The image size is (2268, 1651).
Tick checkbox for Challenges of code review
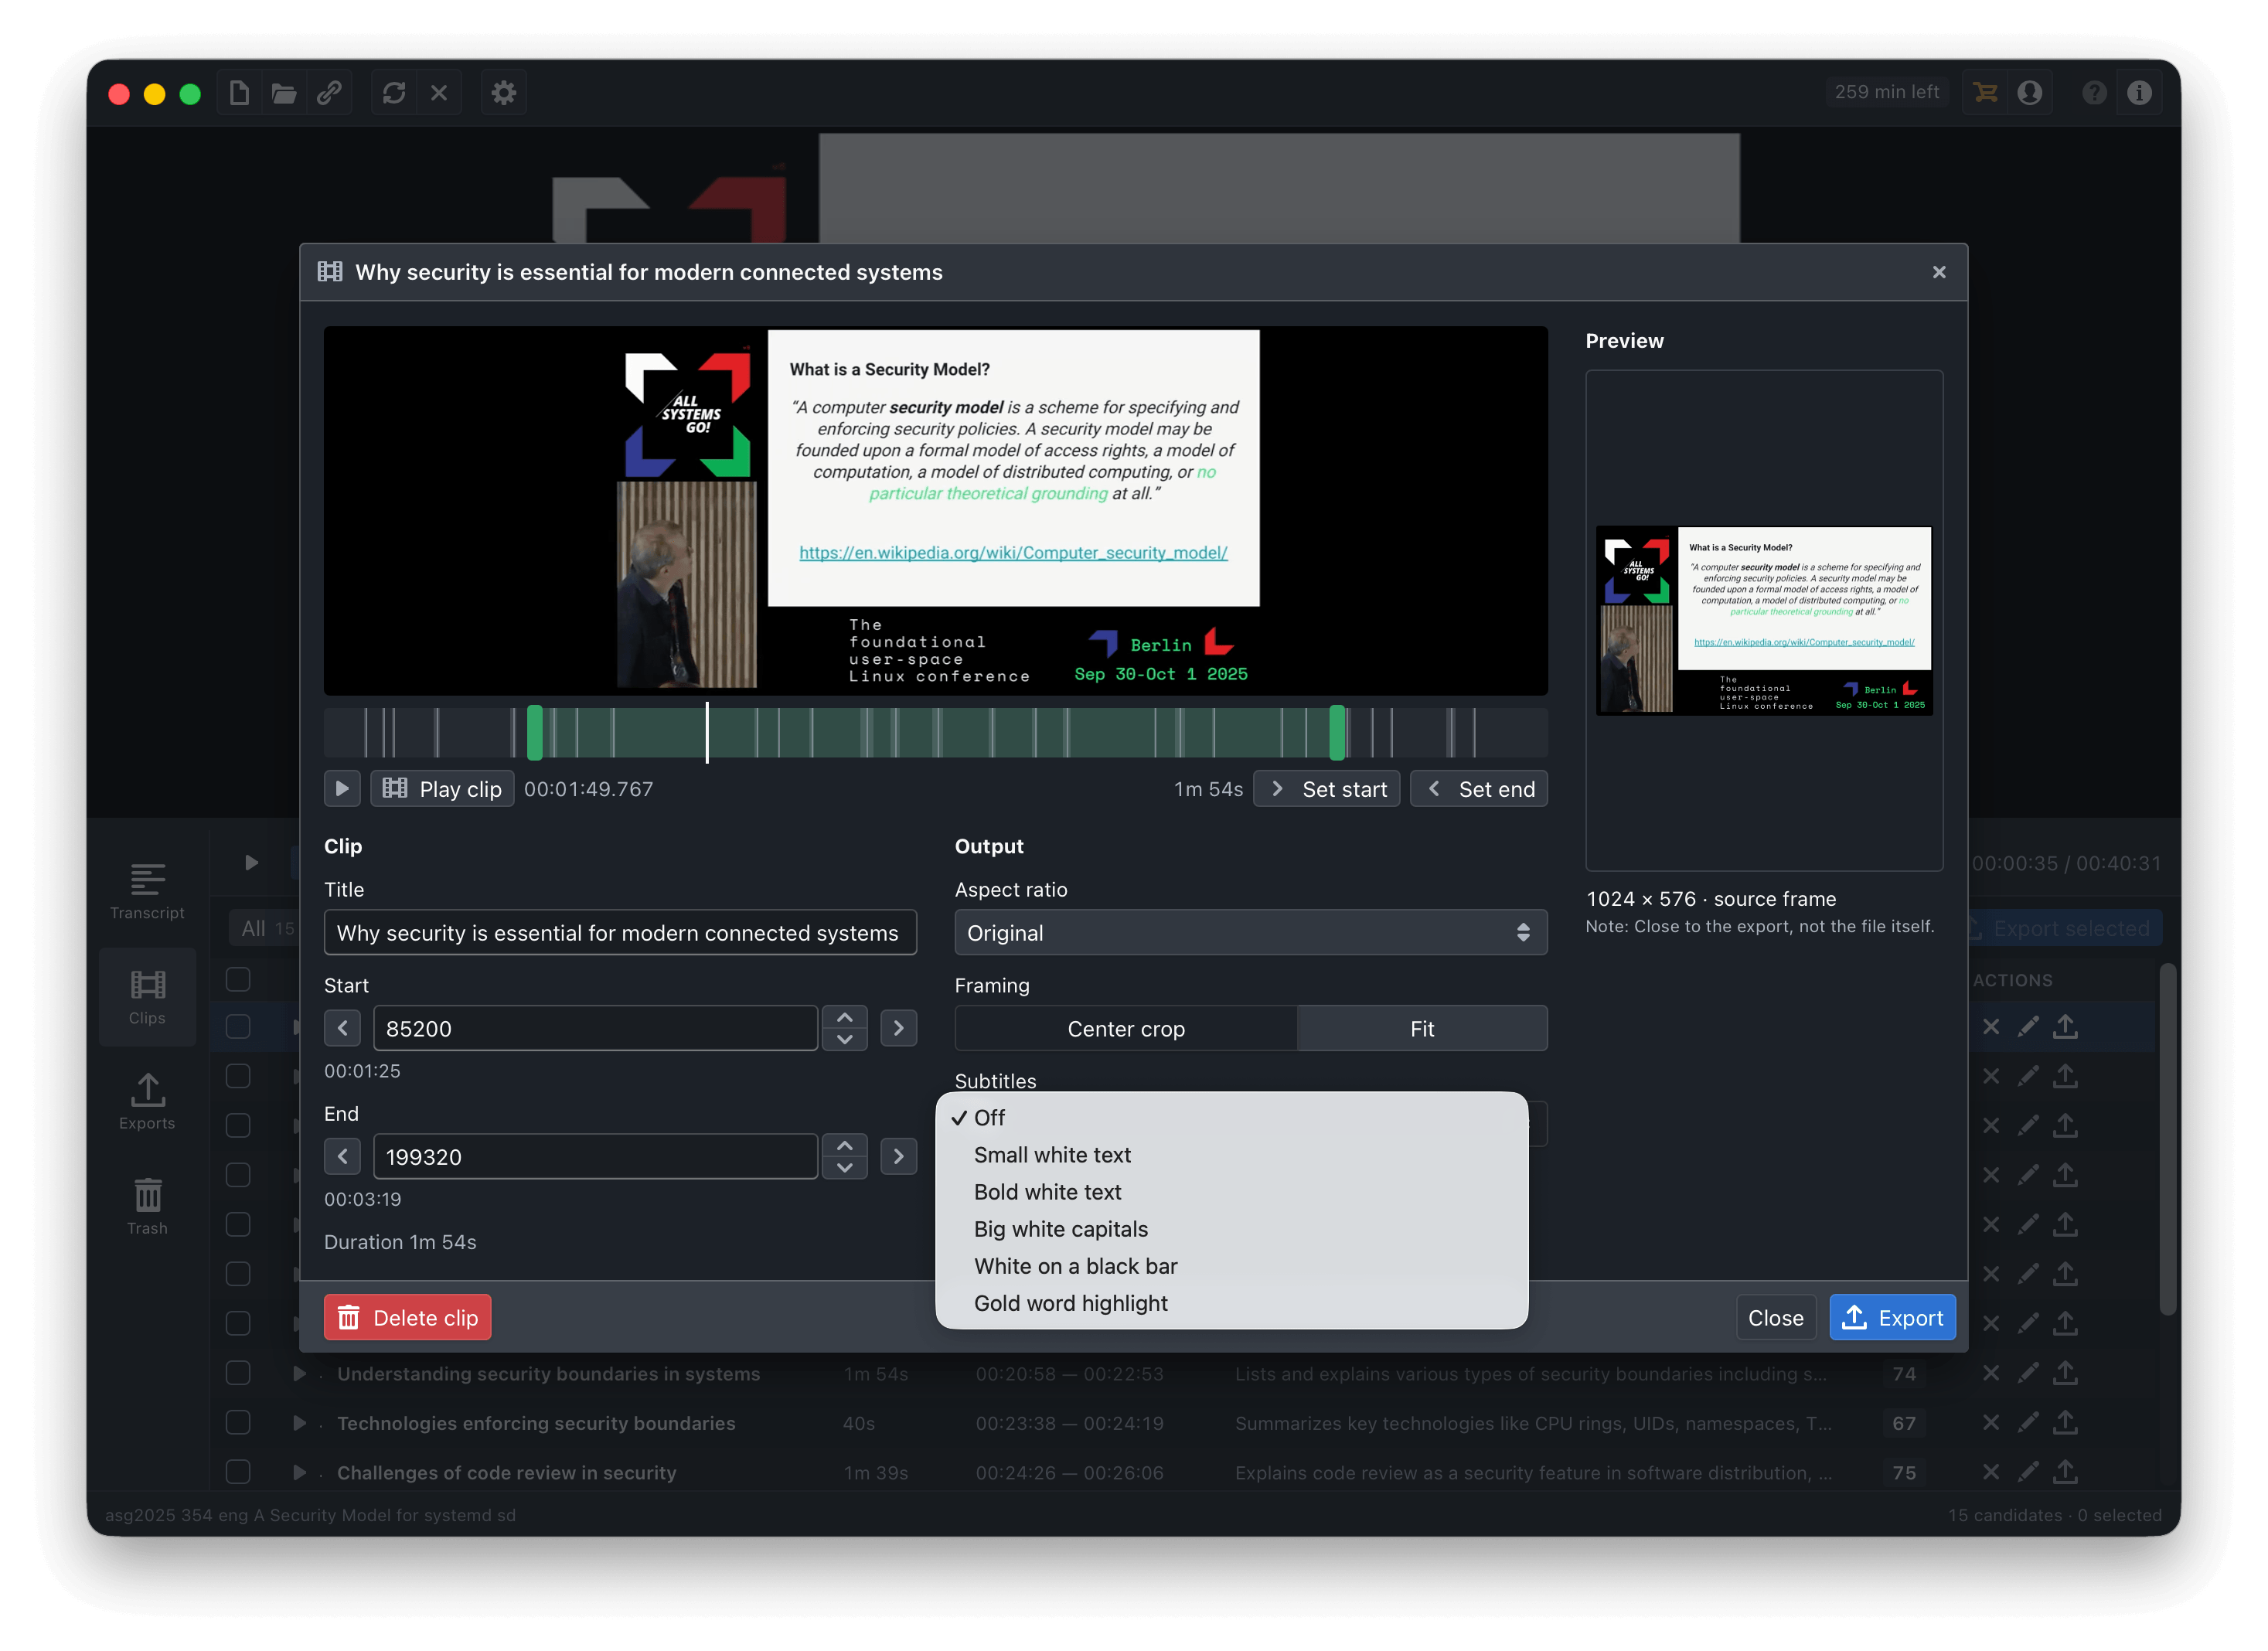click(238, 1472)
